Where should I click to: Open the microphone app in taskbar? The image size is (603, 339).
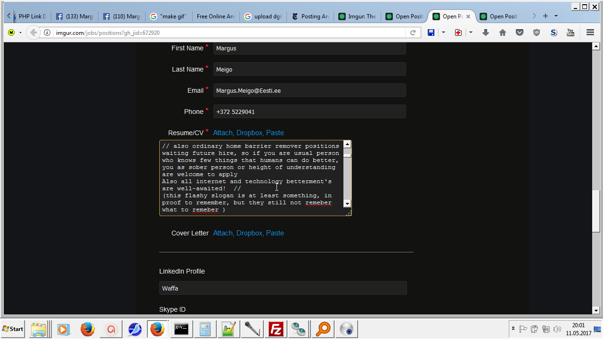(252, 329)
